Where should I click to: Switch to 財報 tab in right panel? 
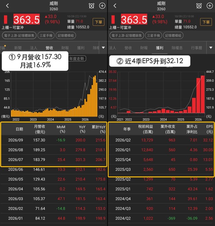pos(144,48)
